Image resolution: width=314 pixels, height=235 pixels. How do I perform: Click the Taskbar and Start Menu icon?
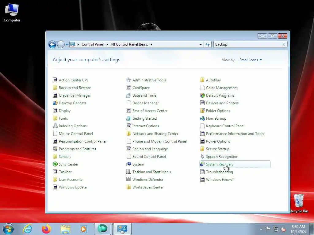tap(129, 172)
